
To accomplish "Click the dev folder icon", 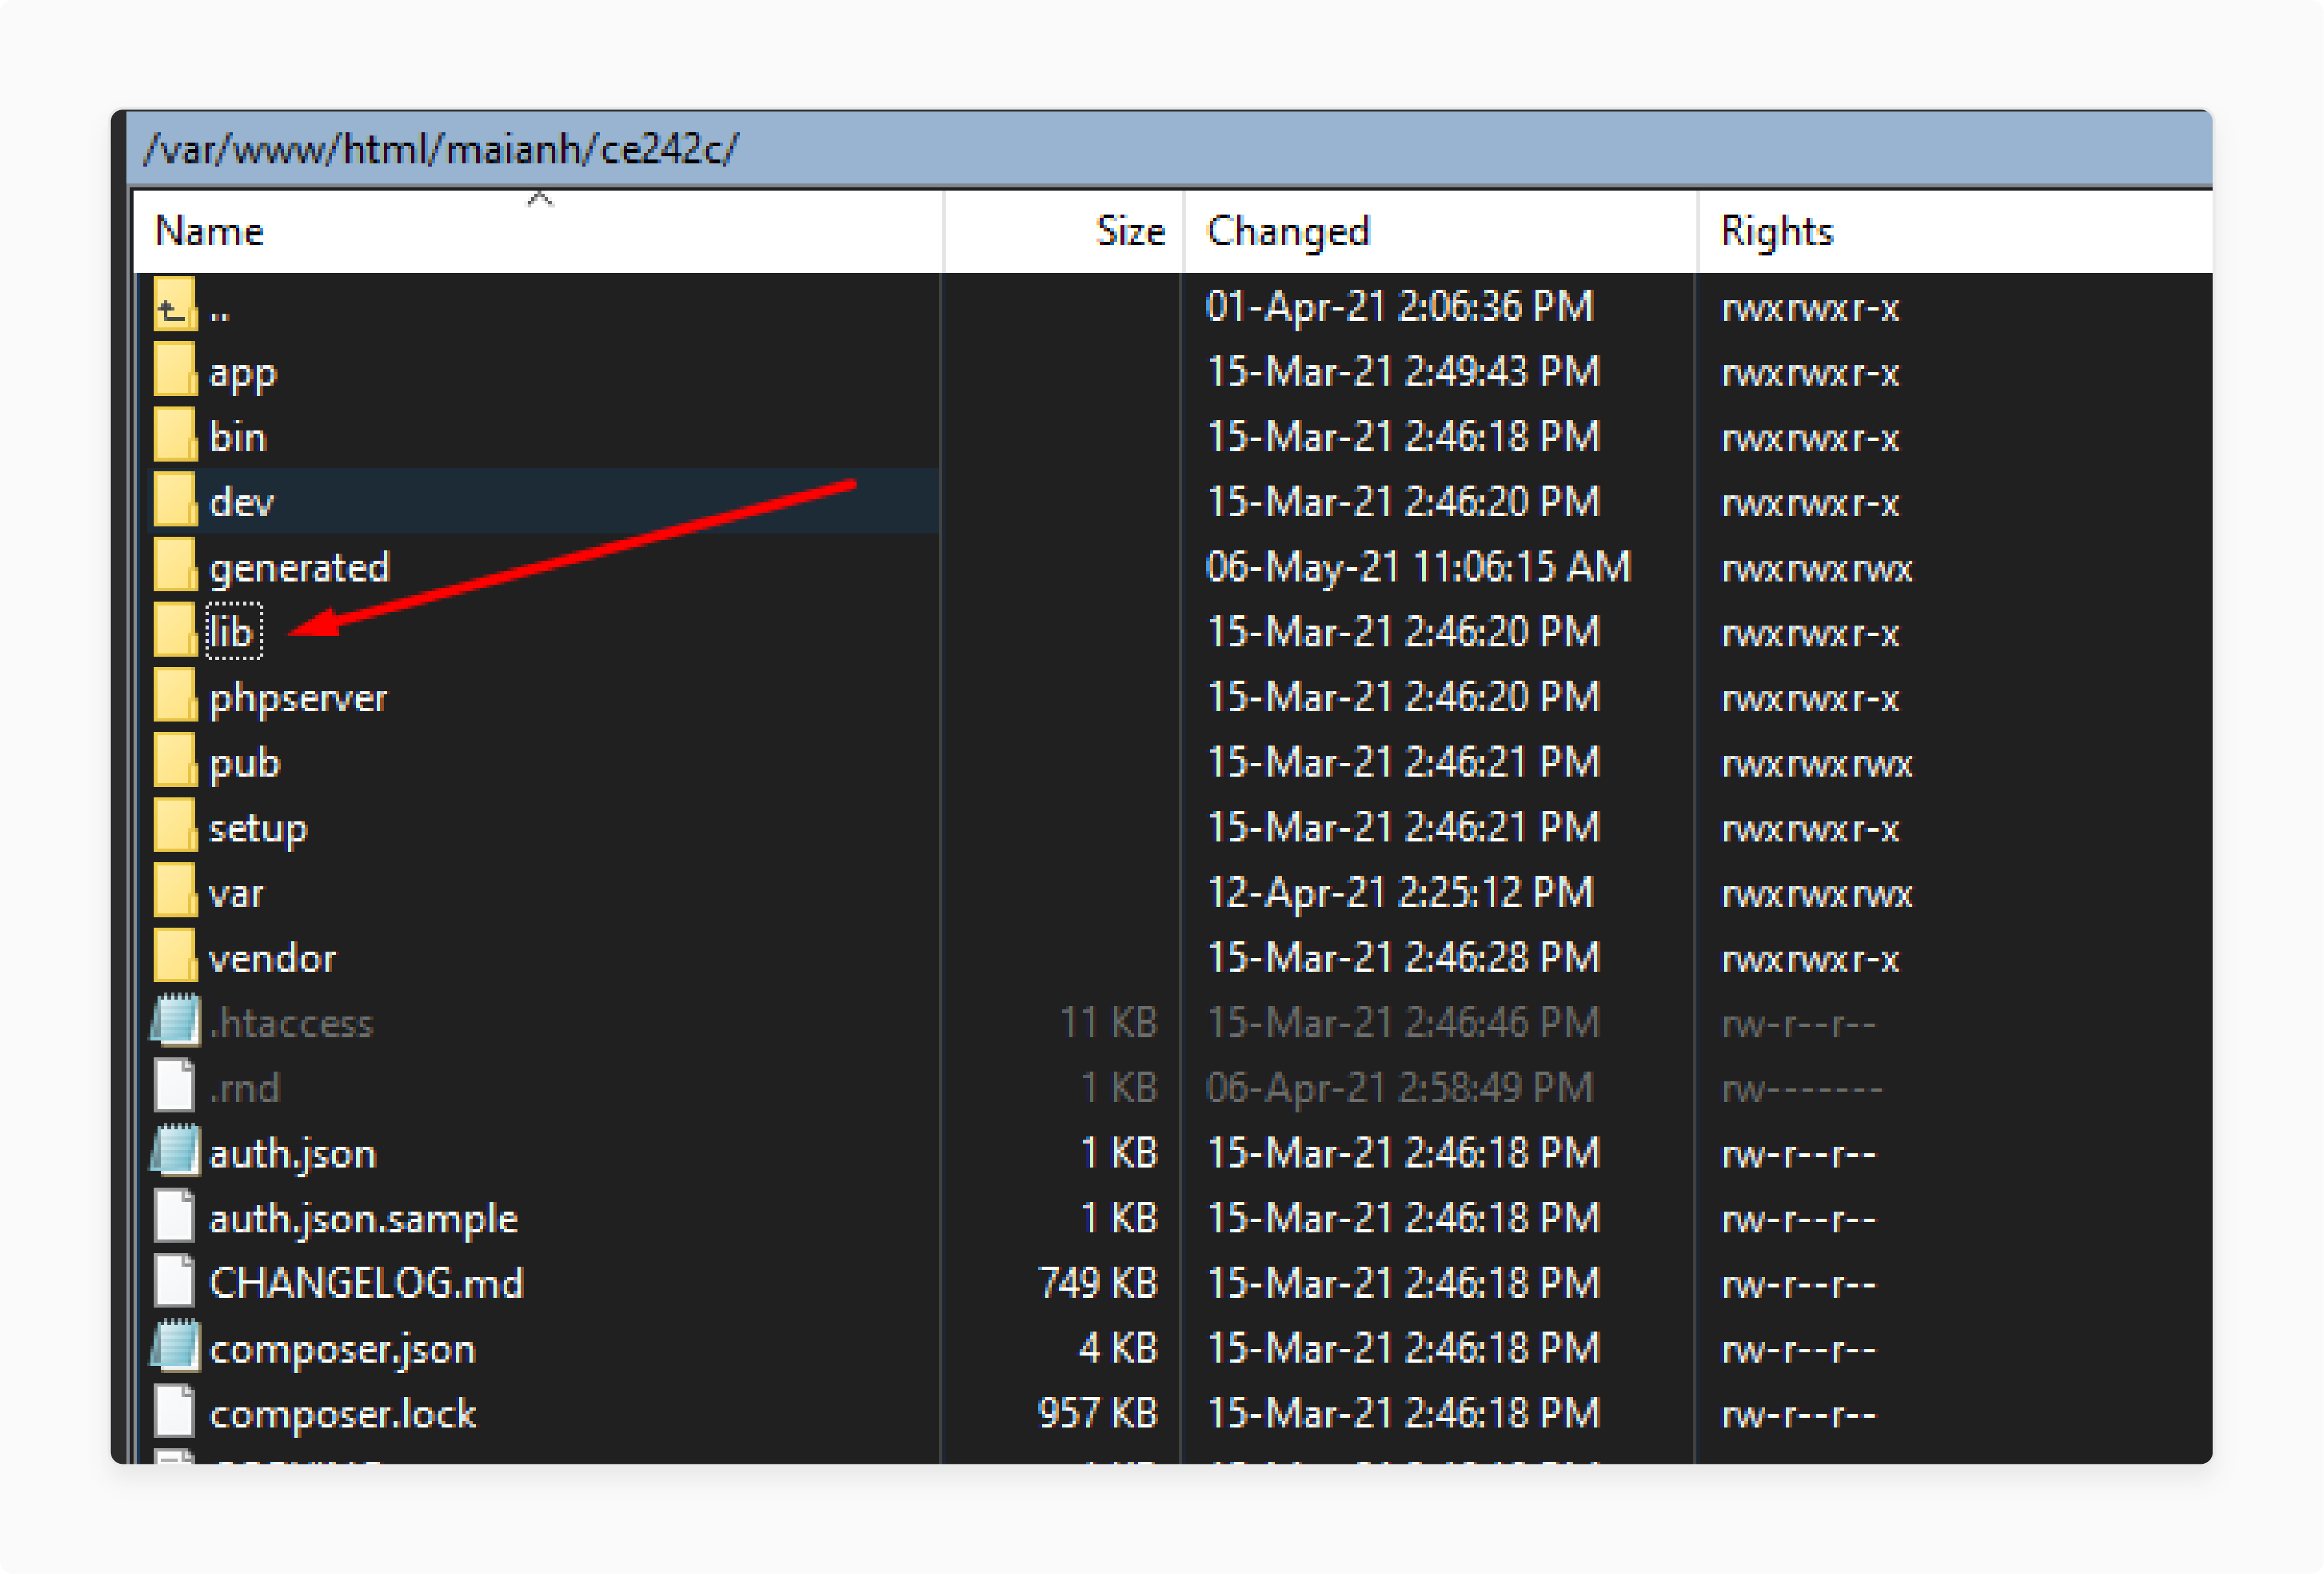I will pos(175,500).
